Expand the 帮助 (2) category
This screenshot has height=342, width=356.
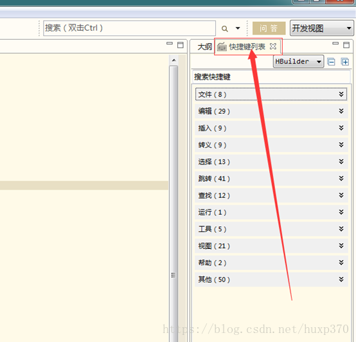pos(271,262)
